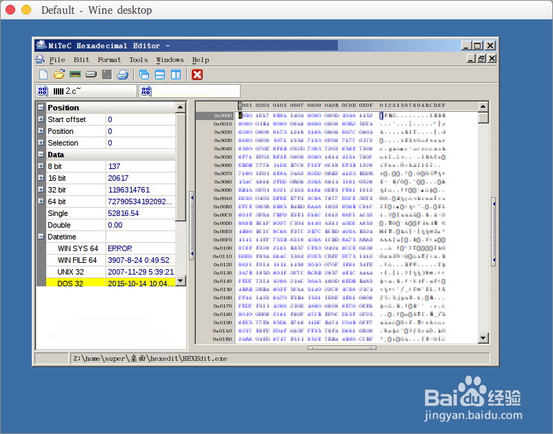Viewport: 553px width, 434px height.
Task: Maximize the MiTeC Hexadecimal Editor window
Action: [478, 46]
